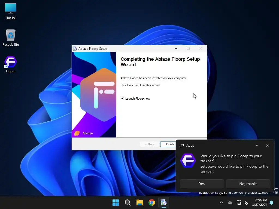Launch Google Chrome from the taskbar
279x209 pixels.
[152, 202]
